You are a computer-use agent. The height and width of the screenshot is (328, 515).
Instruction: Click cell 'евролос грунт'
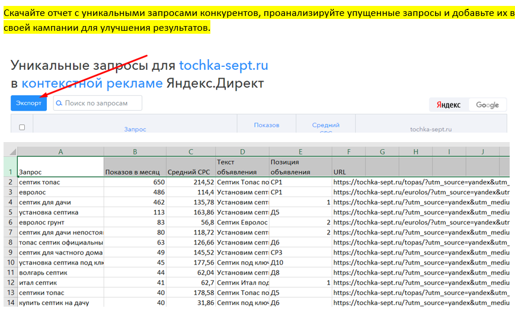[x=60, y=223]
